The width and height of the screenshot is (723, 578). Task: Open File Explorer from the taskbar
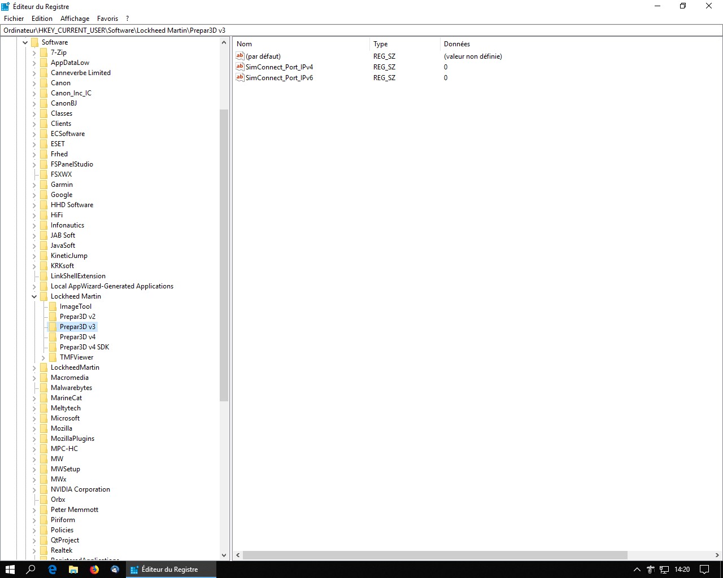[x=73, y=570]
